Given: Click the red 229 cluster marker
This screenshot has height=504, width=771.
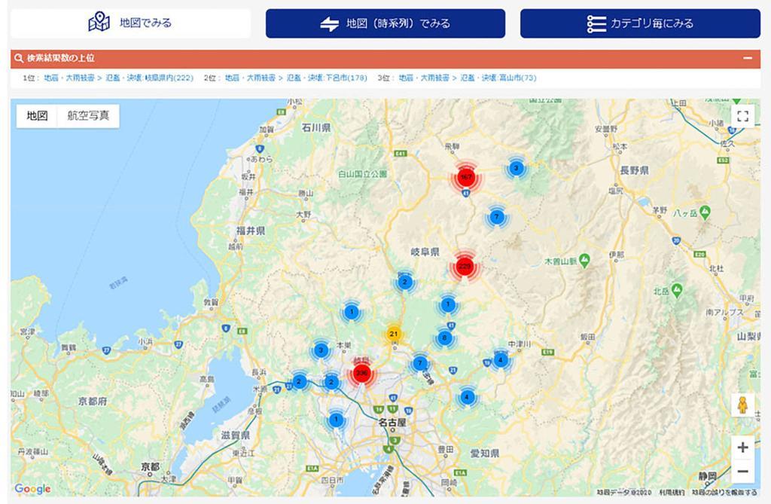Looking at the screenshot, I should pyautogui.click(x=465, y=267).
